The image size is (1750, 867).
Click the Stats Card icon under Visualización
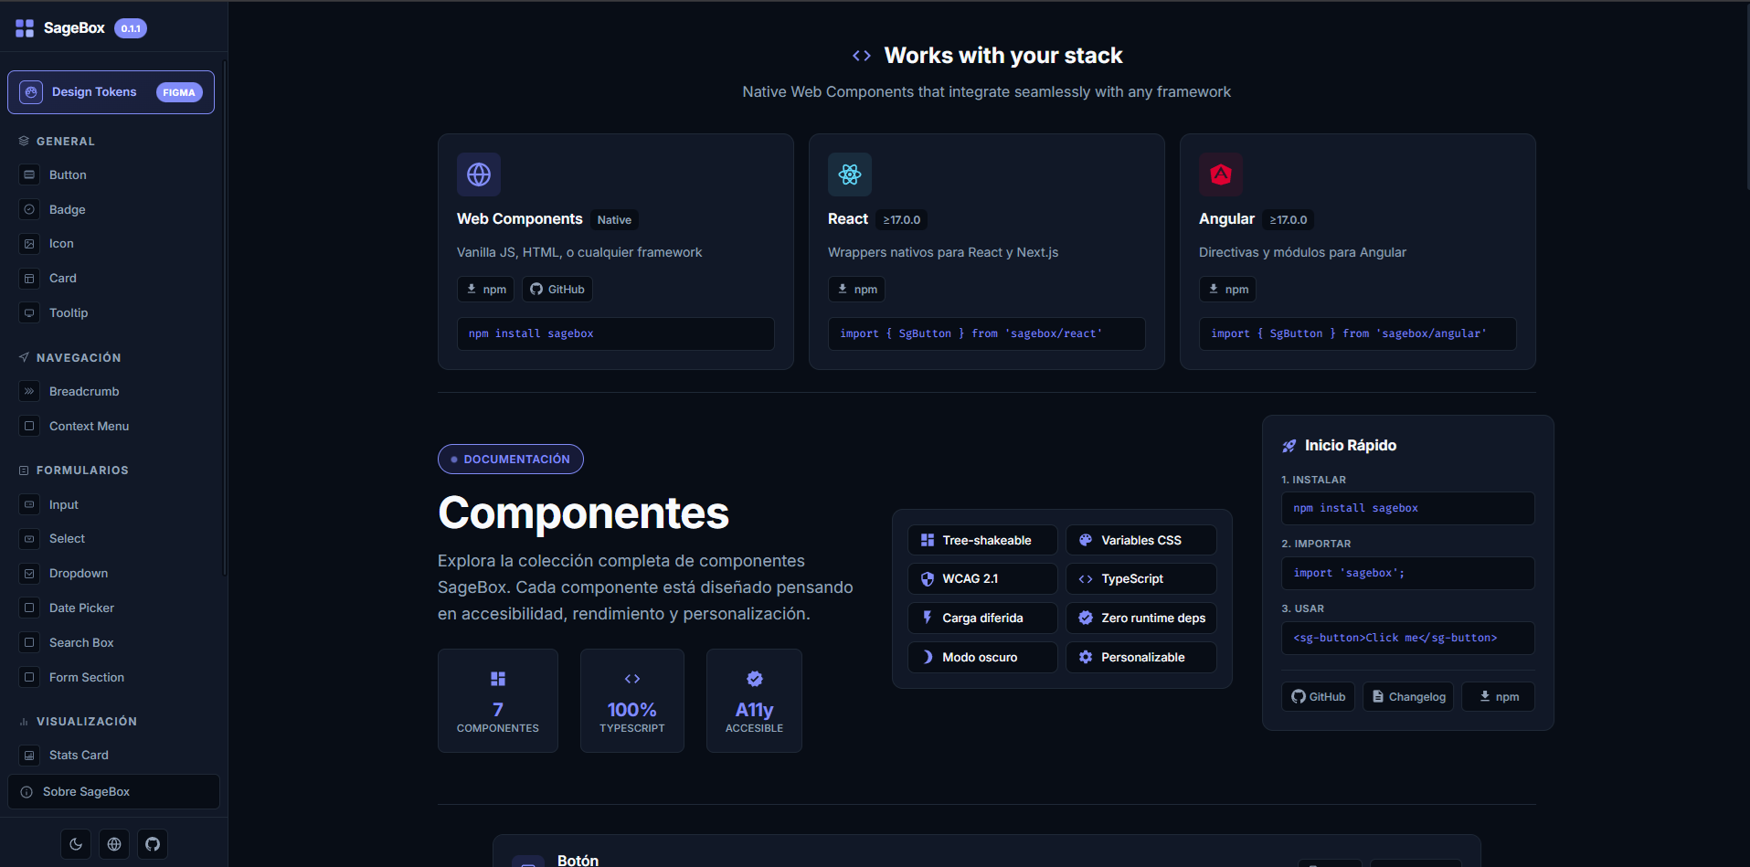pos(29,755)
